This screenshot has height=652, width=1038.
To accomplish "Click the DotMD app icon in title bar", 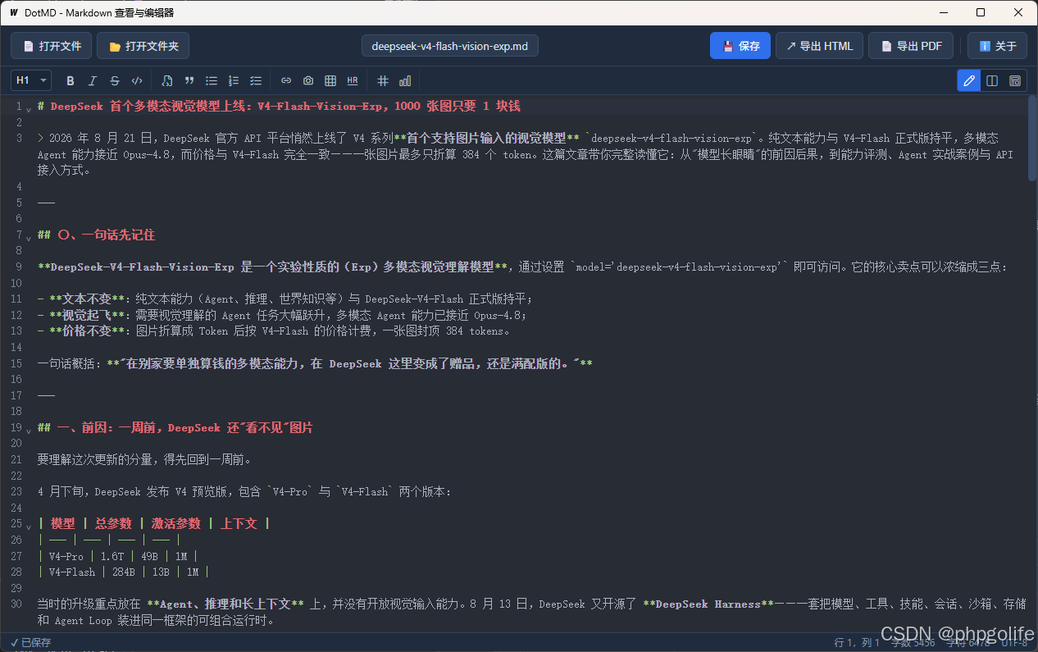I will point(14,12).
